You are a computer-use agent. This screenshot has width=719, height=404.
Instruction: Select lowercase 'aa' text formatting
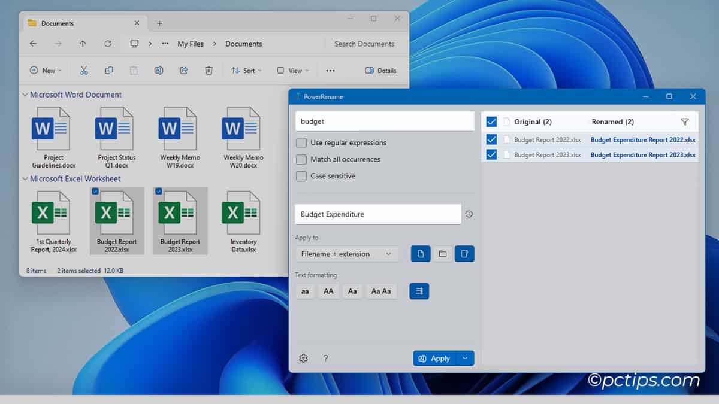306,291
